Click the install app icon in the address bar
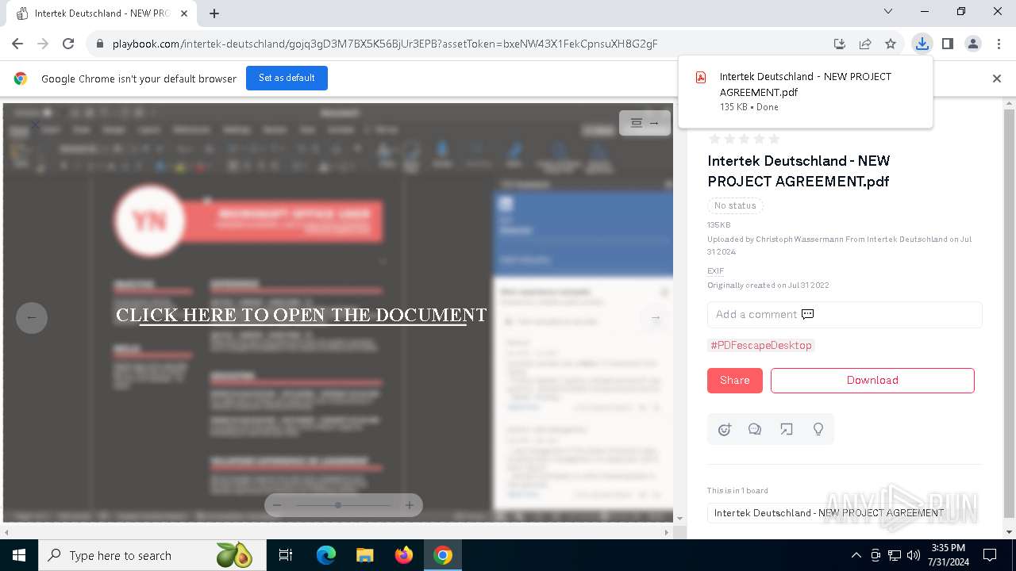Viewport: 1016px width, 571px height. point(840,44)
